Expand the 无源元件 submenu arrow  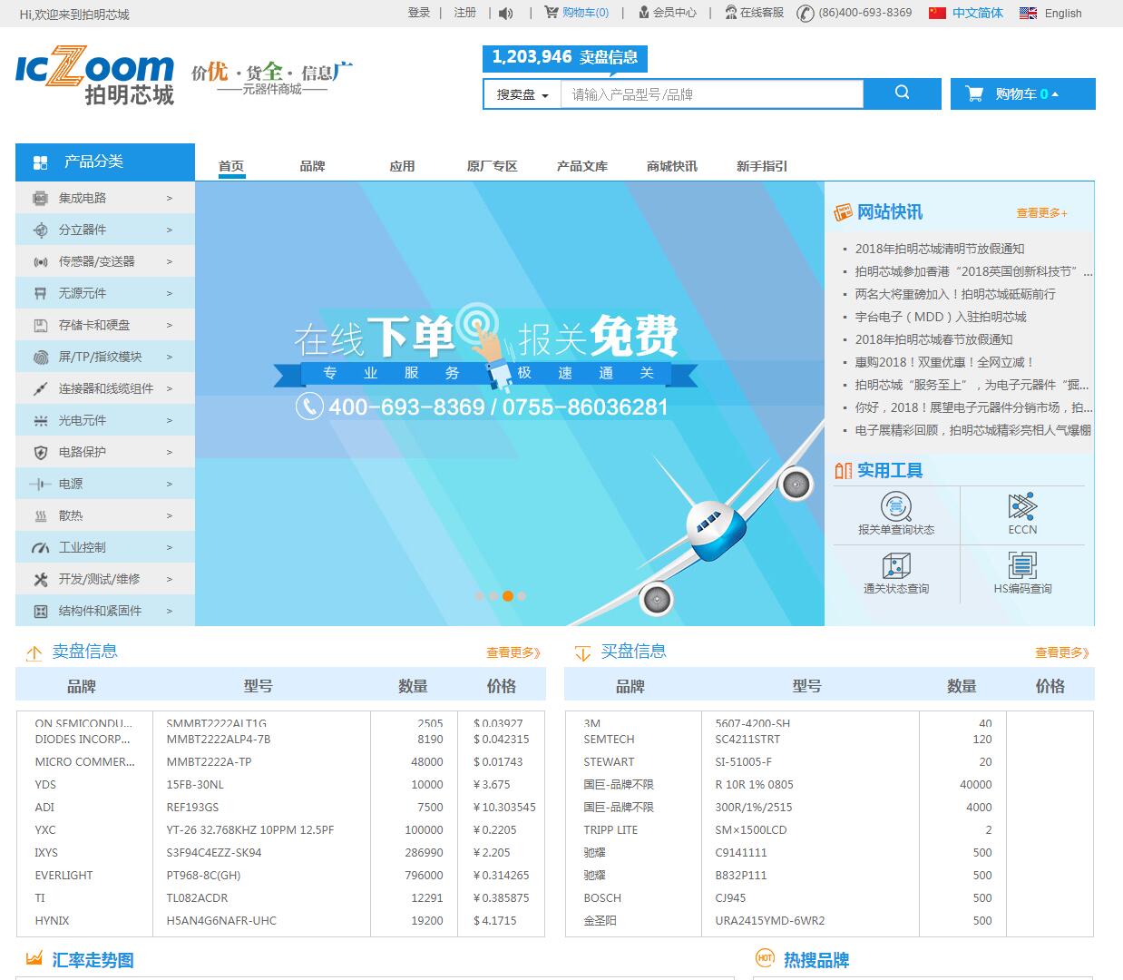coord(170,293)
